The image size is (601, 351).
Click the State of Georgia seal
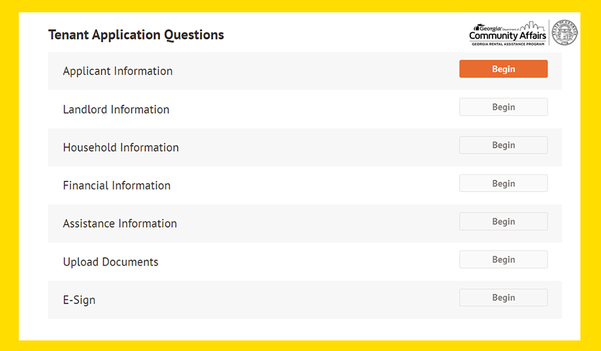pos(565,33)
